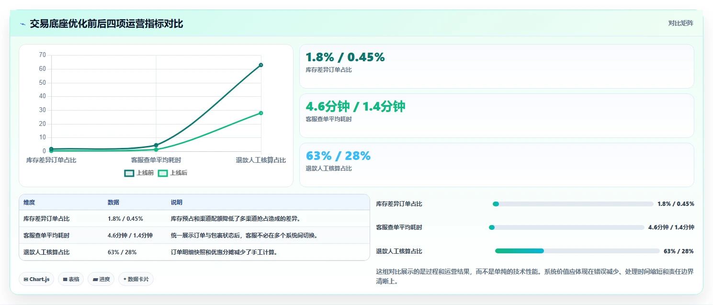Click the 说明 column header

pos(177,203)
